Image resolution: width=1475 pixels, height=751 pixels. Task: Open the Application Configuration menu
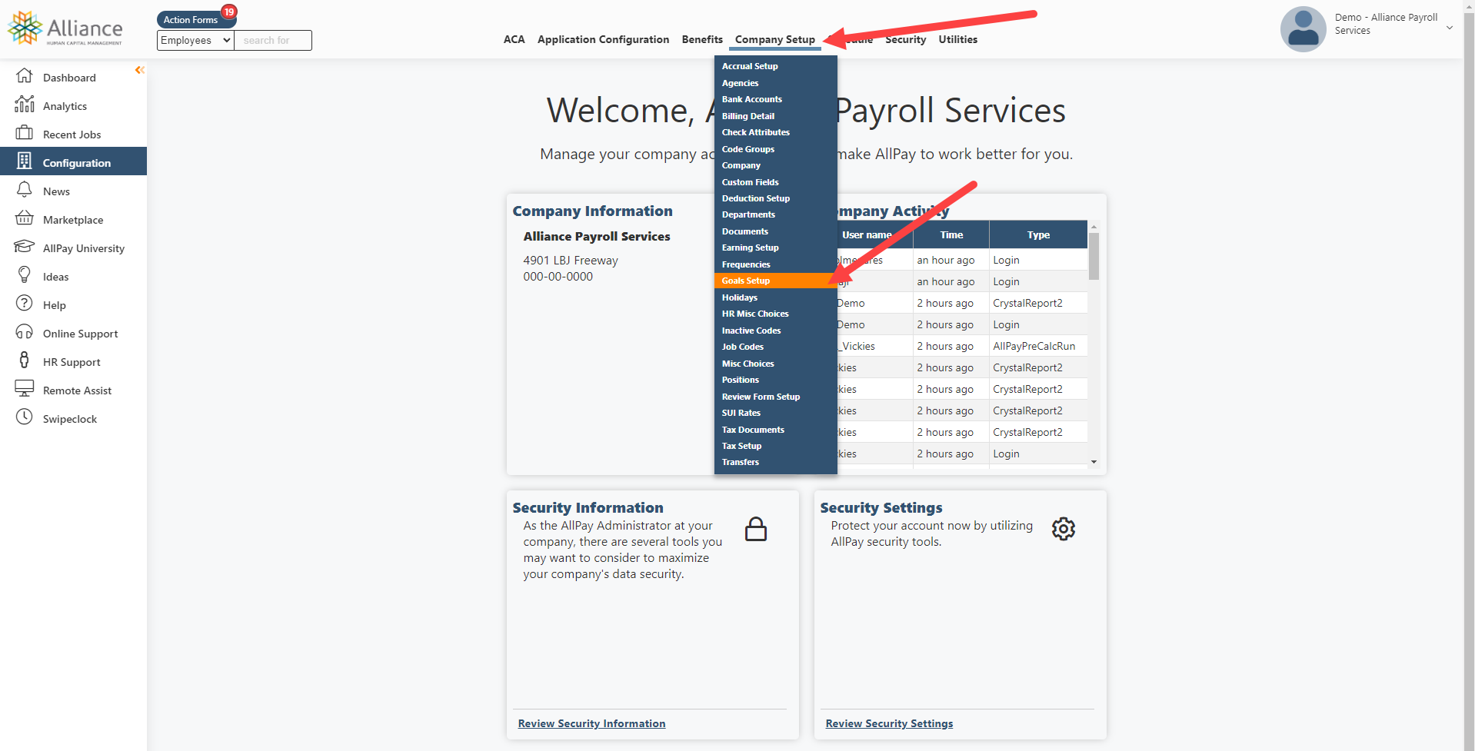(603, 39)
